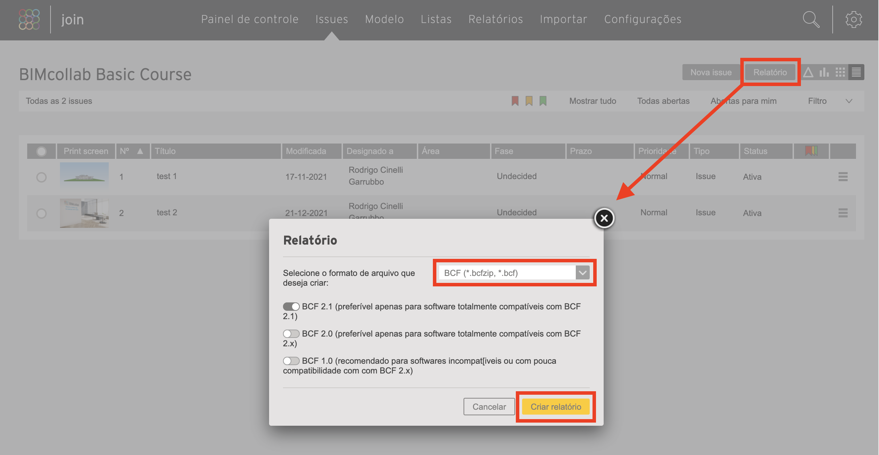Open the Modelo menu
The height and width of the screenshot is (455, 879).
384,20
